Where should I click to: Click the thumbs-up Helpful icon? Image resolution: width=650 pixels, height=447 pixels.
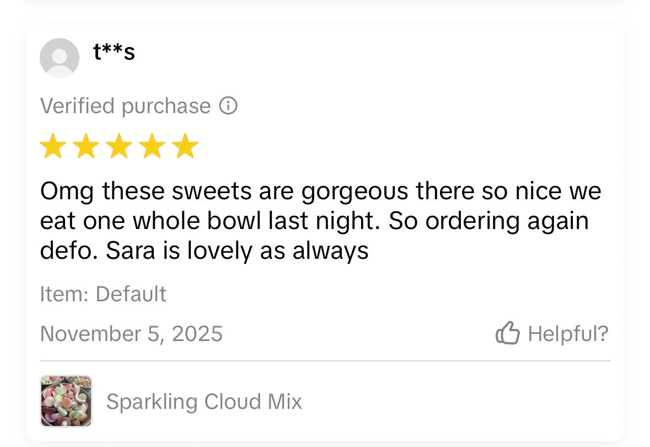click(508, 333)
